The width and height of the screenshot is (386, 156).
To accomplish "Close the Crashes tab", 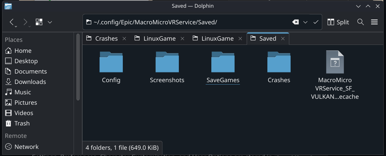I will 124,39.
